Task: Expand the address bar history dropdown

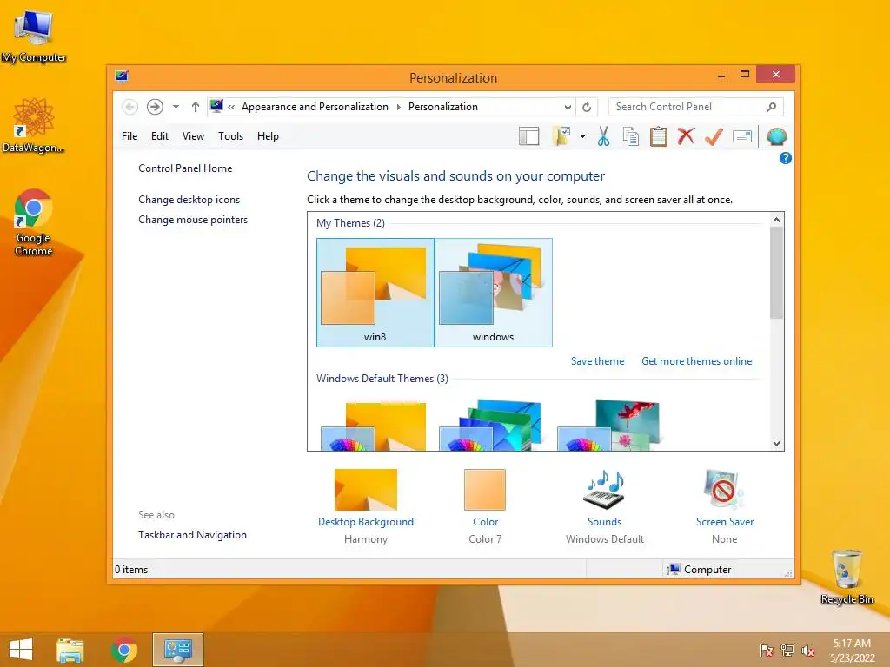Action: 568,107
